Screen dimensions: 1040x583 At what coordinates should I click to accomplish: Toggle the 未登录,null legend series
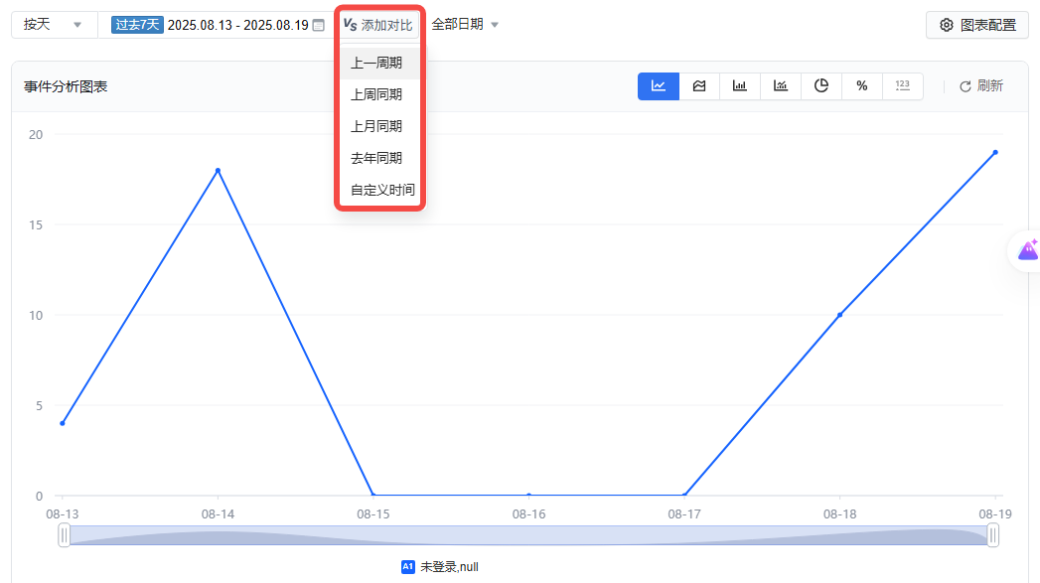click(x=440, y=566)
